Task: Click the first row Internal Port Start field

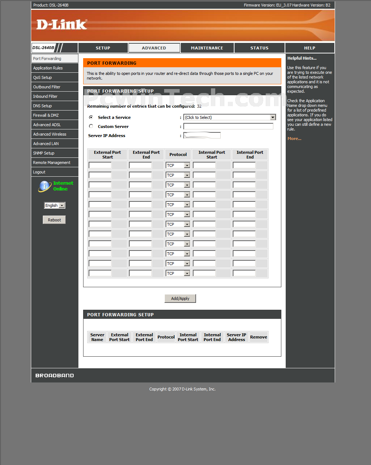Action: click(204, 165)
